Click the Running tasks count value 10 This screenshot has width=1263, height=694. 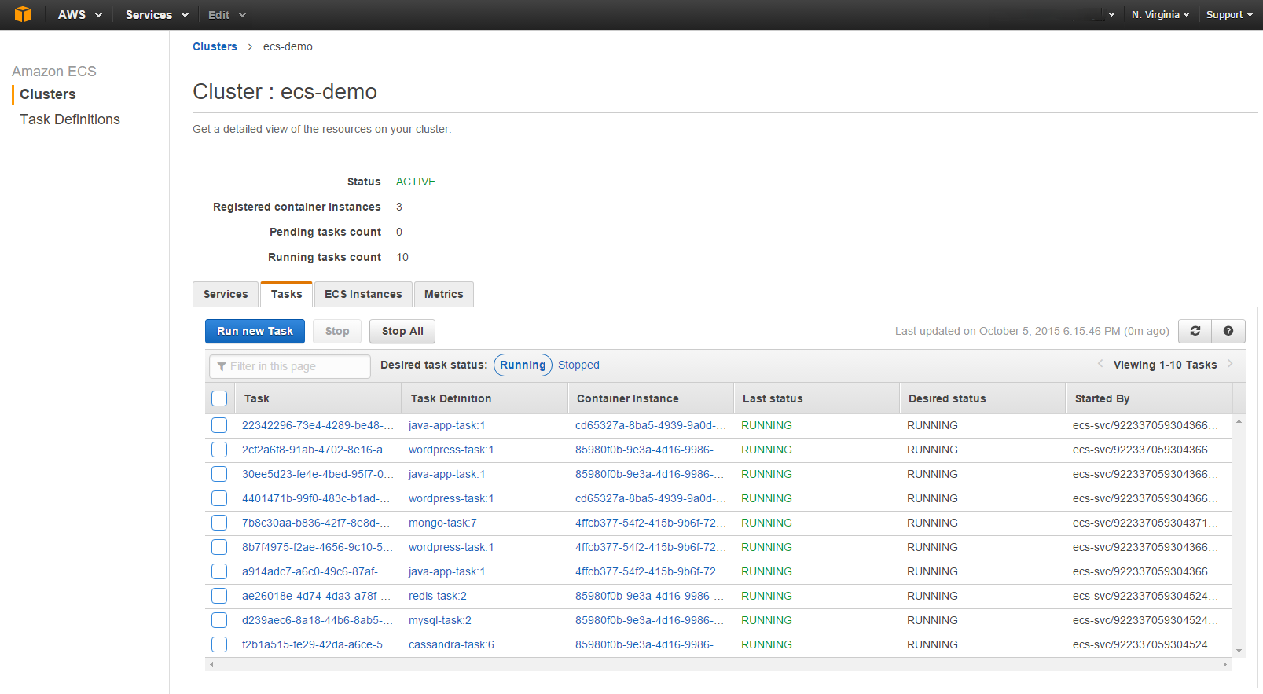pyautogui.click(x=402, y=257)
